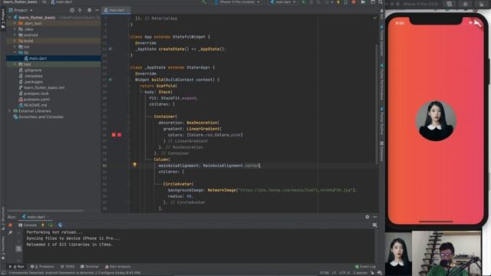The image size is (491, 276).
Task: Open the Flutter Performance side tool window
Action: tap(382, 82)
